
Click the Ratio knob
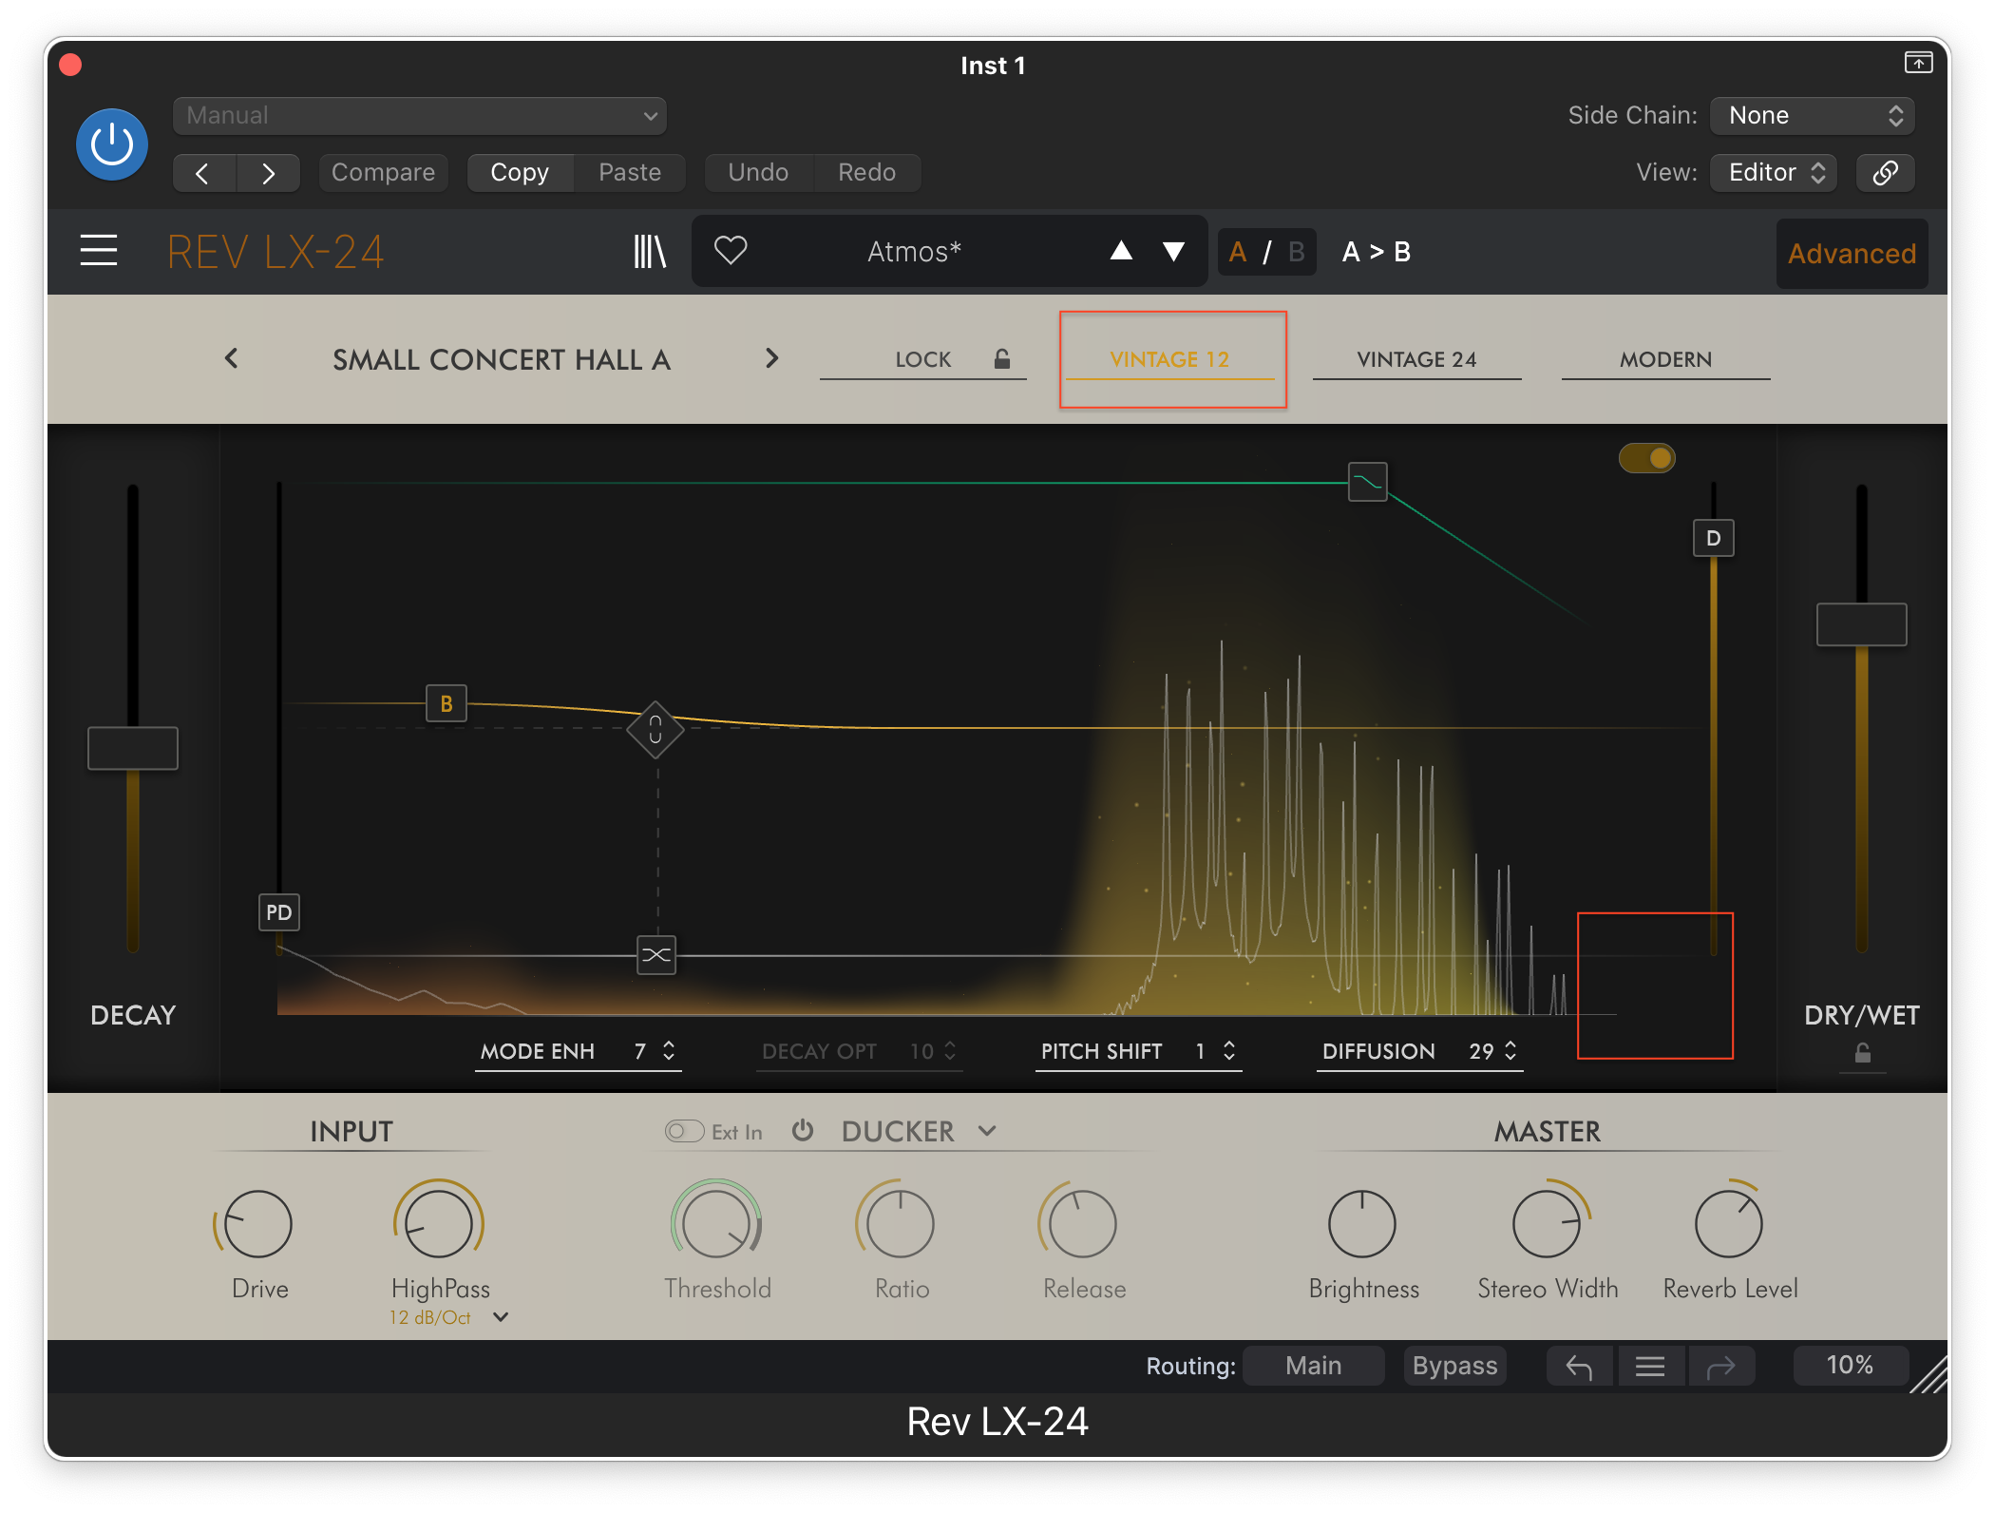pos(901,1224)
